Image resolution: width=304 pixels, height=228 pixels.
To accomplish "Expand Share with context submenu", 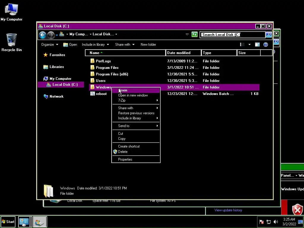I will pyautogui.click(x=136, y=108).
